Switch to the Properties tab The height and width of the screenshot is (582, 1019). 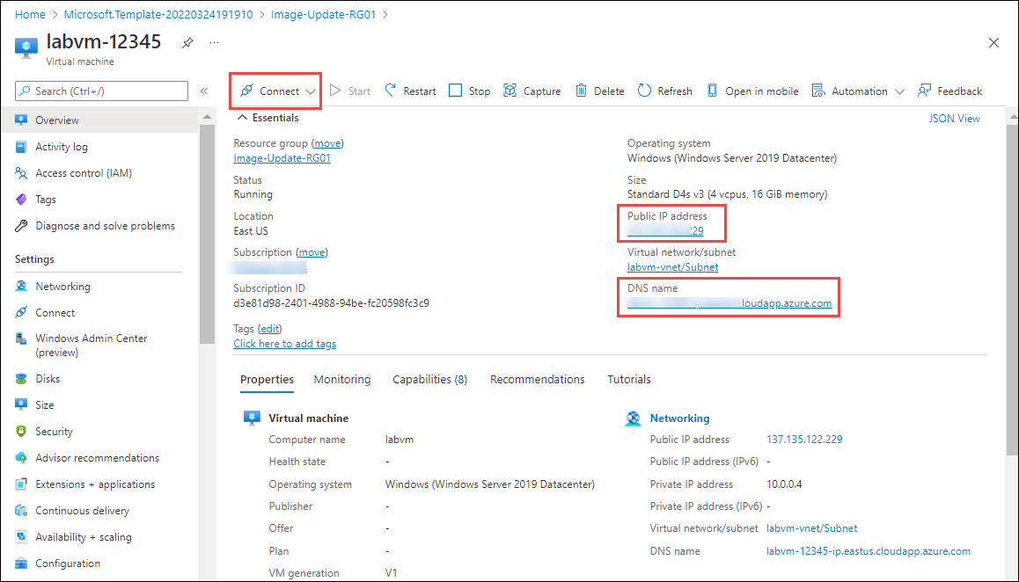268,379
